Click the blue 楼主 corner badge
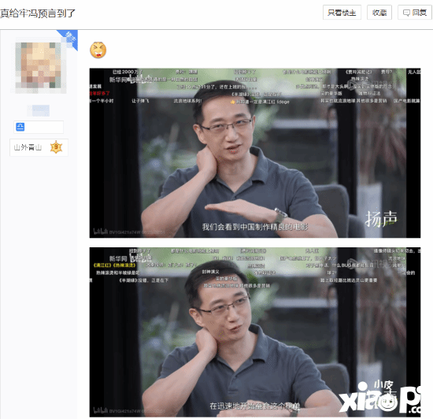This screenshot has height=419, width=433. 69,39
